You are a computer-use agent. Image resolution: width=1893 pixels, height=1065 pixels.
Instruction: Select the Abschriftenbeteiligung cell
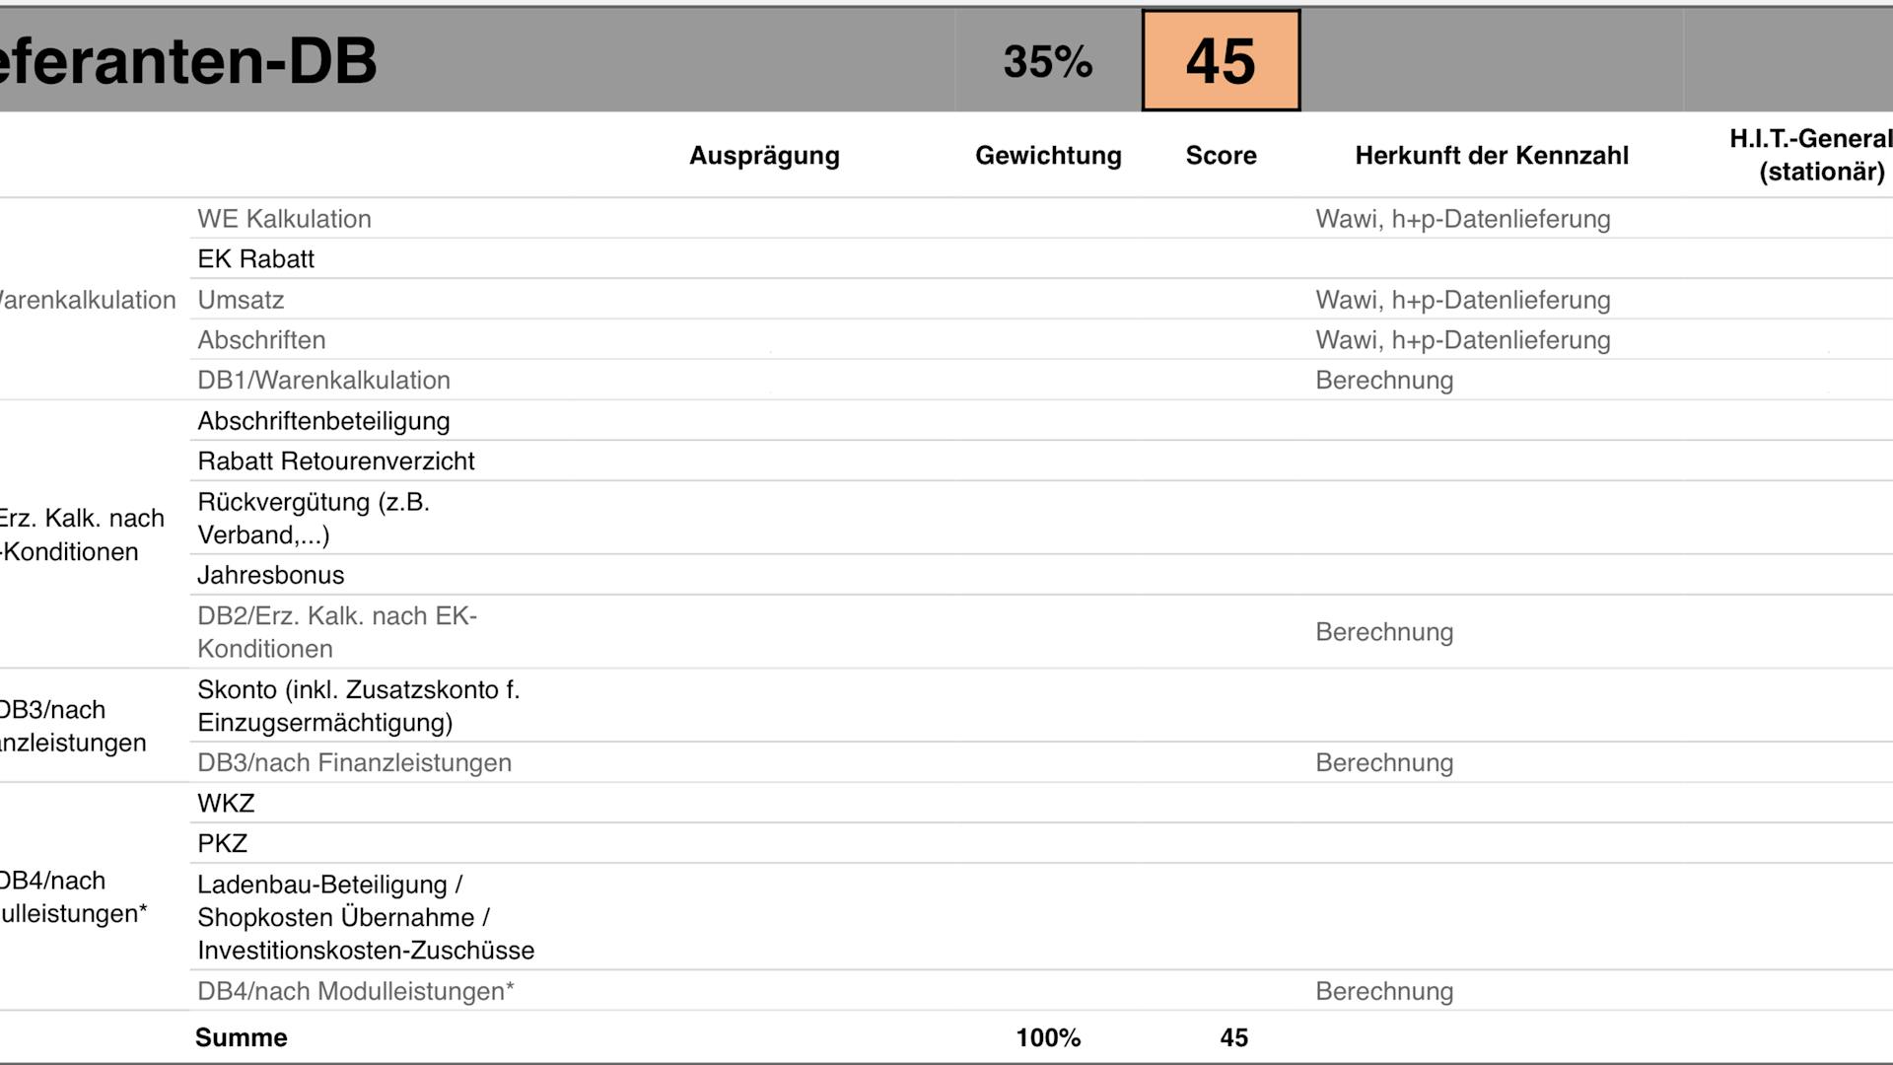pos(323,421)
